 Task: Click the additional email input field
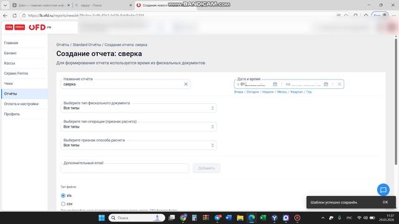pos(125,168)
